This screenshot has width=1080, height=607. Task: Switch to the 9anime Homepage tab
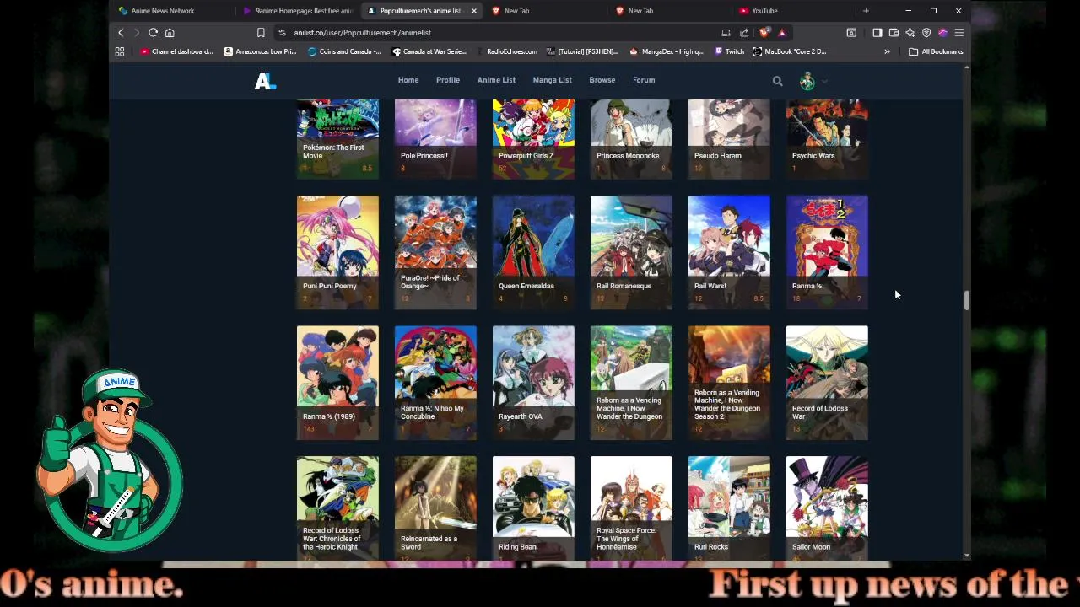pos(297,11)
